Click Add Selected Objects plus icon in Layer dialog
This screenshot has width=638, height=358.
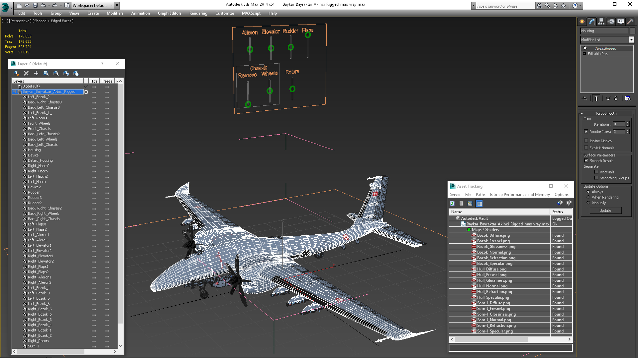coord(36,73)
